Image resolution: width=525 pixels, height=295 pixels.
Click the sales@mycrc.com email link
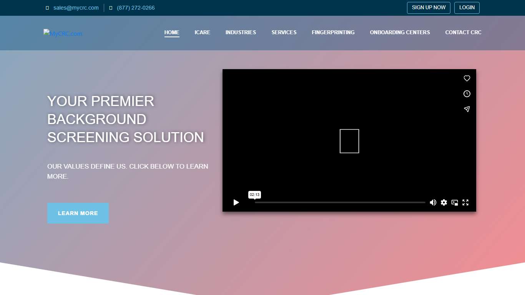76,8
